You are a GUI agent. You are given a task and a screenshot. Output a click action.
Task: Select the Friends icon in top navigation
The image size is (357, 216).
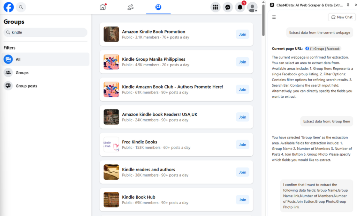click(130, 7)
